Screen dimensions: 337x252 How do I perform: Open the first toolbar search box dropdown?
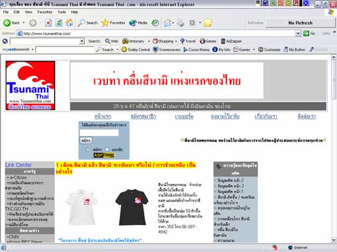(82, 41)
